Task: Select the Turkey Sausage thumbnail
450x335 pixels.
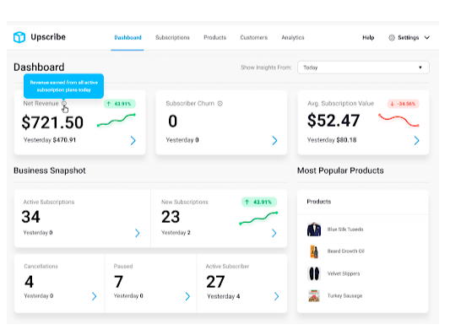Action: [x=314, y=295]
